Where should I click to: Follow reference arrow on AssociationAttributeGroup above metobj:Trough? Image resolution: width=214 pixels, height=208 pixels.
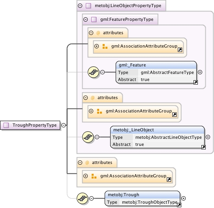[169, 180]
